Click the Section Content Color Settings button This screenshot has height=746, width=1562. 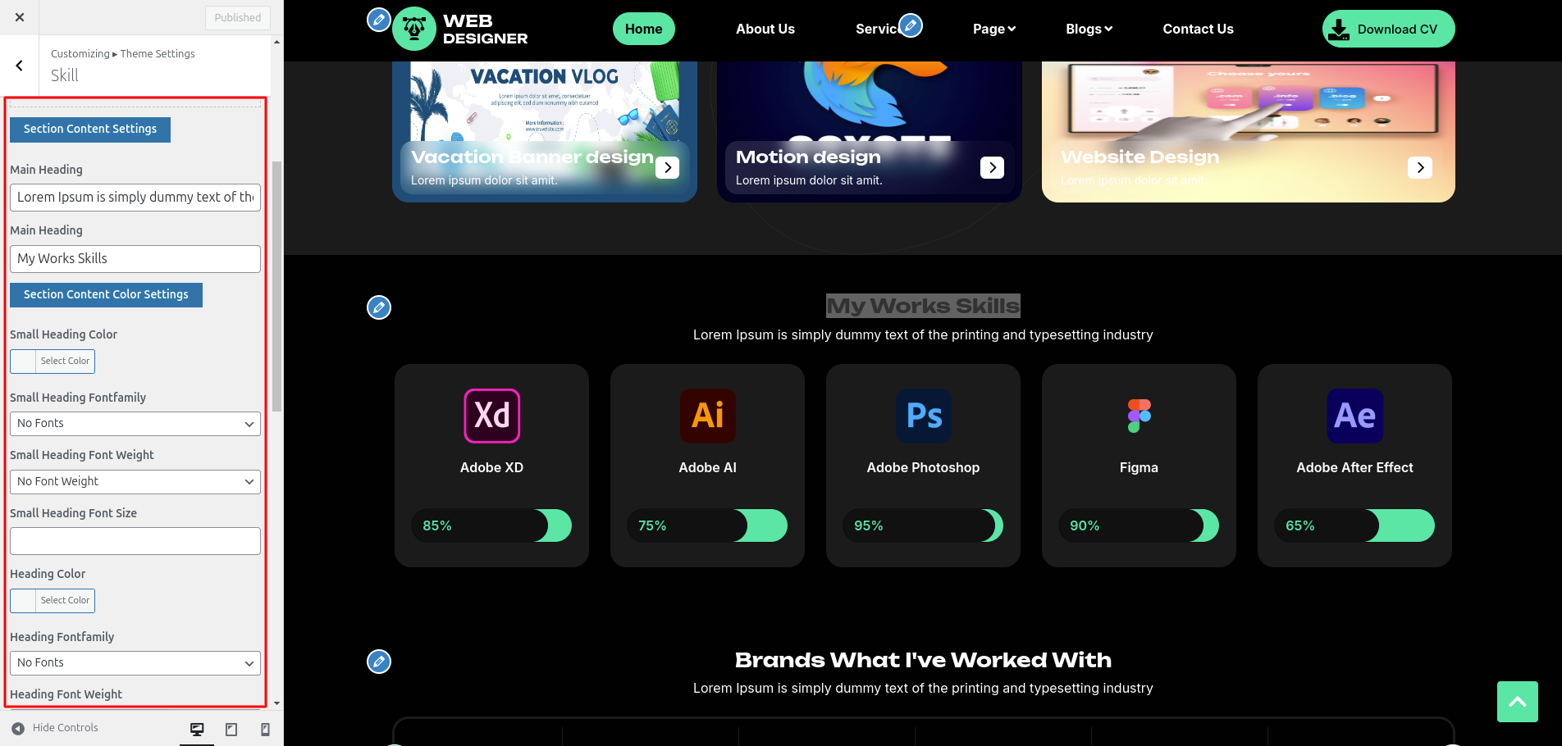[106, 295]
